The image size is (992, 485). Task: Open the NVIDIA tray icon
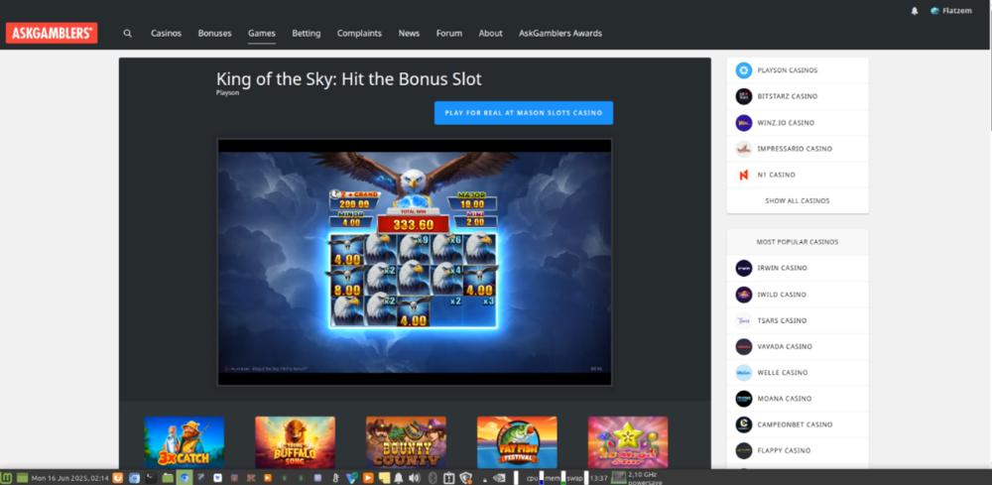tap(499, 477)
